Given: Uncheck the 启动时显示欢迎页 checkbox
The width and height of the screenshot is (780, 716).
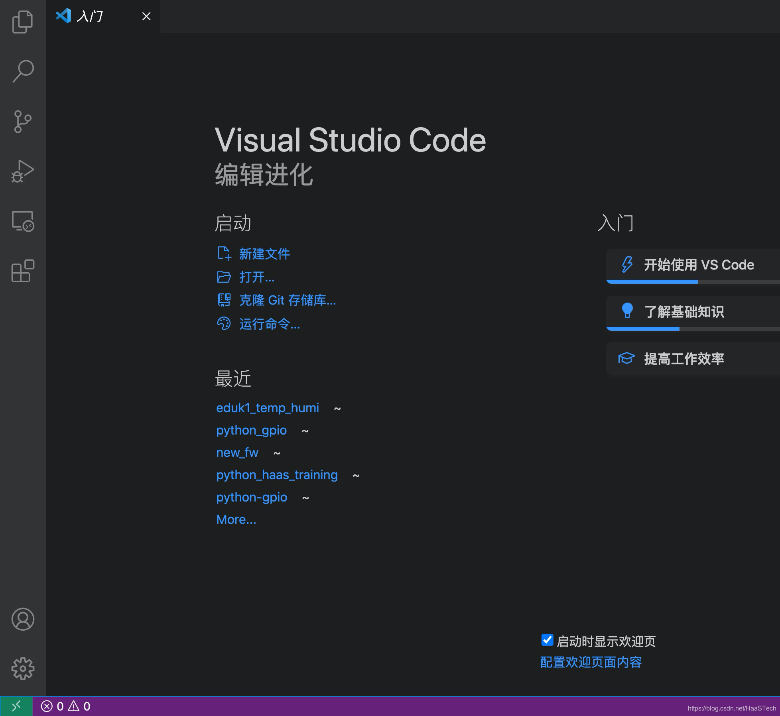Looking at the screenshot, I should [x=547, y=640].
